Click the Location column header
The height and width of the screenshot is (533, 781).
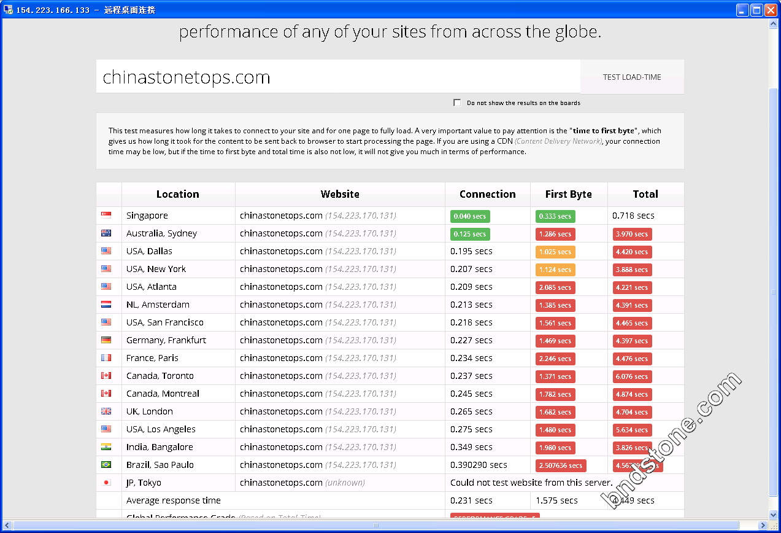[178, 194]
